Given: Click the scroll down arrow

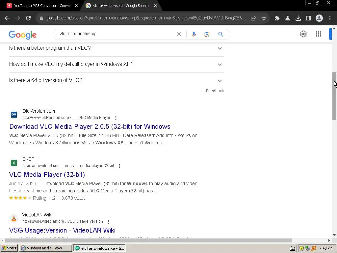Looking at the screenshot, I should (x=334, y=235).
